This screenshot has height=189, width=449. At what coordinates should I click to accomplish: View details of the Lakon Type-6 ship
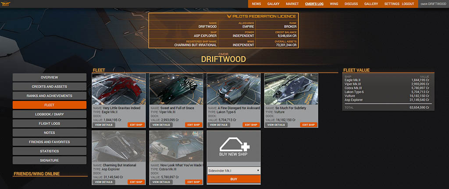[x=219, y=125]
